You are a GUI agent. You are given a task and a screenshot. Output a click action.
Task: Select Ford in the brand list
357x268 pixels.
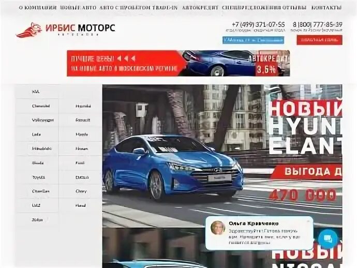pos(80,163)
